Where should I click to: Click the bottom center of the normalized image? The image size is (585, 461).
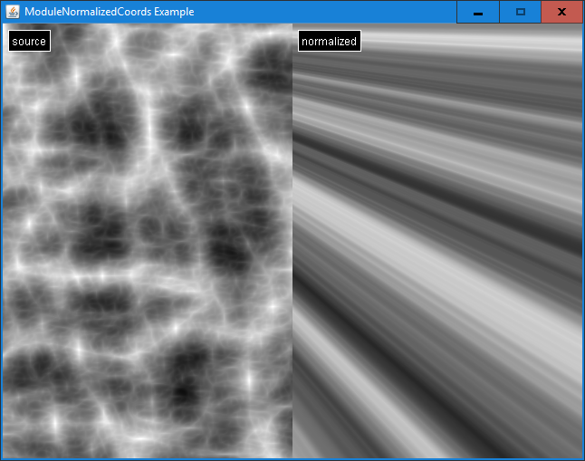point(437,453)
